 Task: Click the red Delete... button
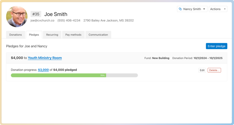214,70
